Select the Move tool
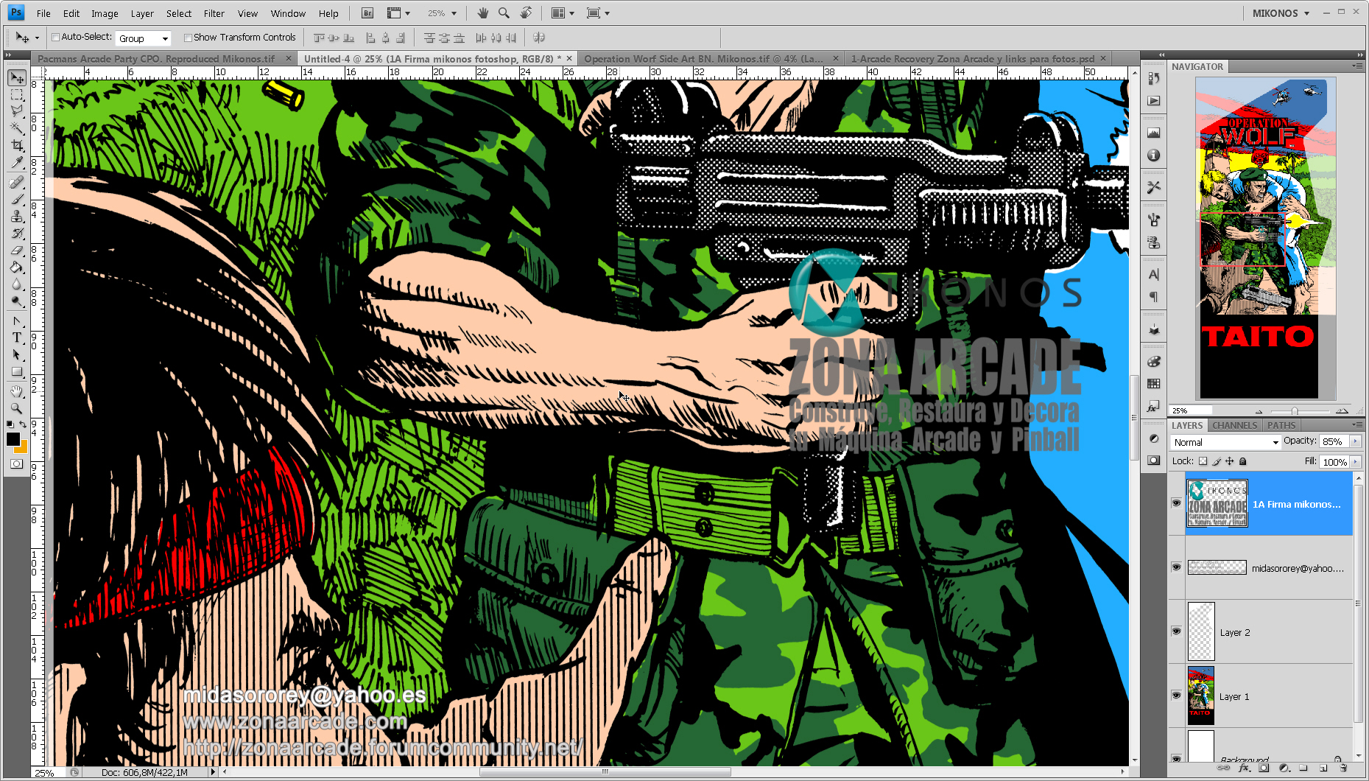The image size is (1369, 781). tap(16, 78)
